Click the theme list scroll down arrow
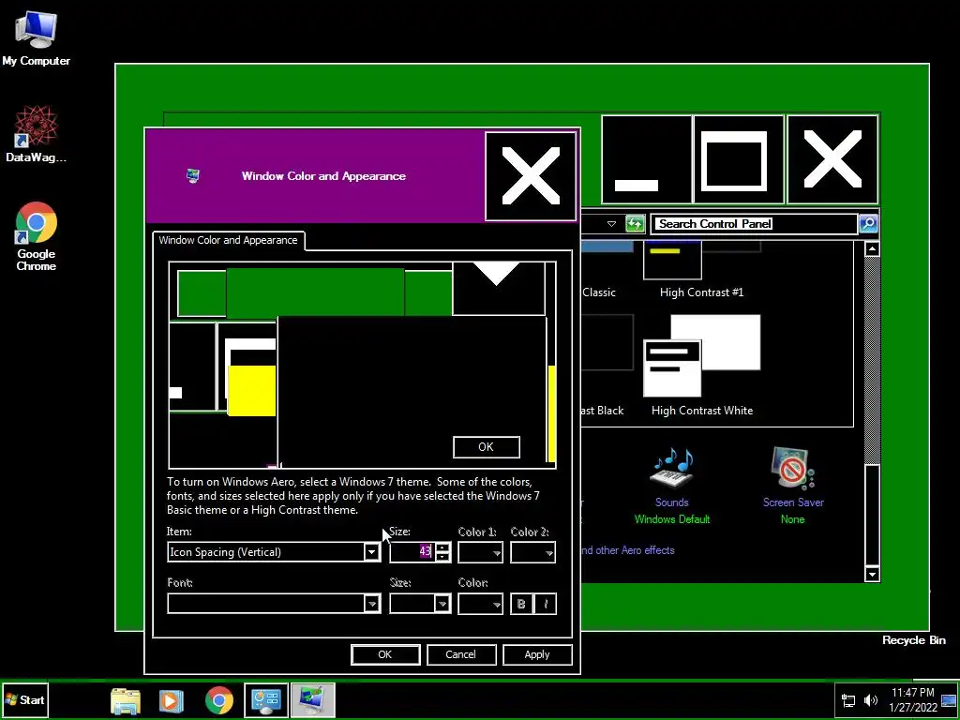 click(x=872, y=574)
